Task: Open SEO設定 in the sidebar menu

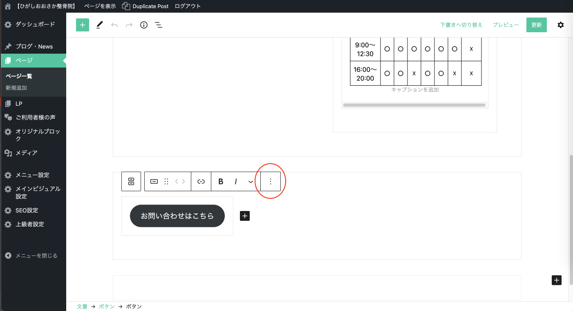Action: (x=27, y=211)
